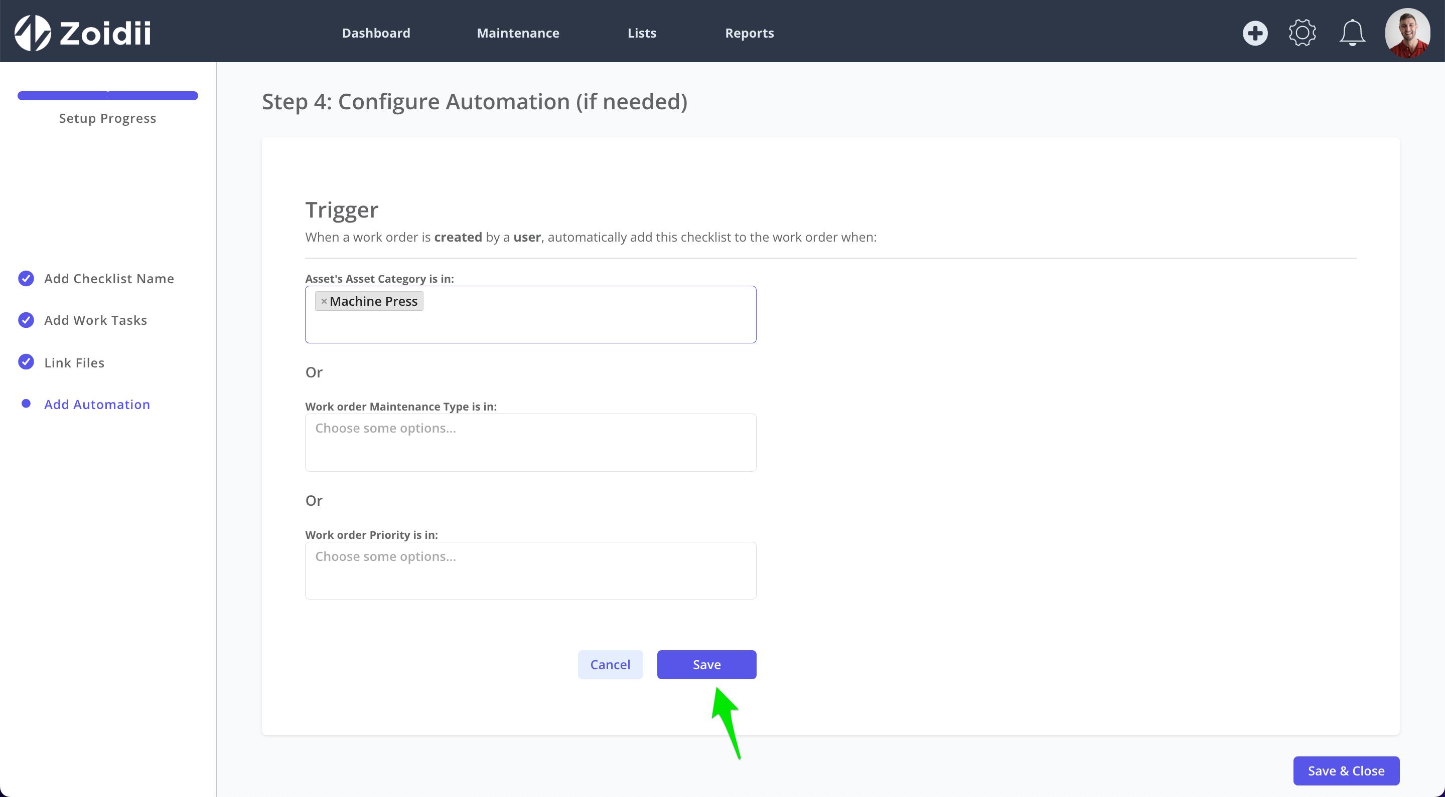Click the Save & Close button
Screen dimensions: 1445x797
[x=1346, y=771]
